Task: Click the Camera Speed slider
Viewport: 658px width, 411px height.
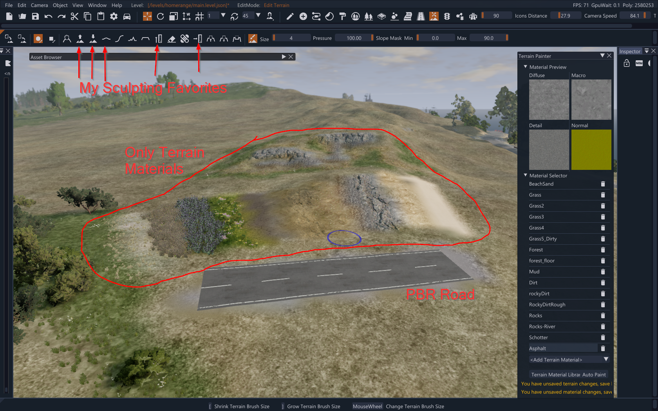Action: (x=634, y=16)
